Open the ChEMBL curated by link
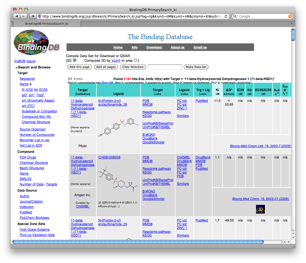Viewport: 306px width, 263px height. click(82, 206)
